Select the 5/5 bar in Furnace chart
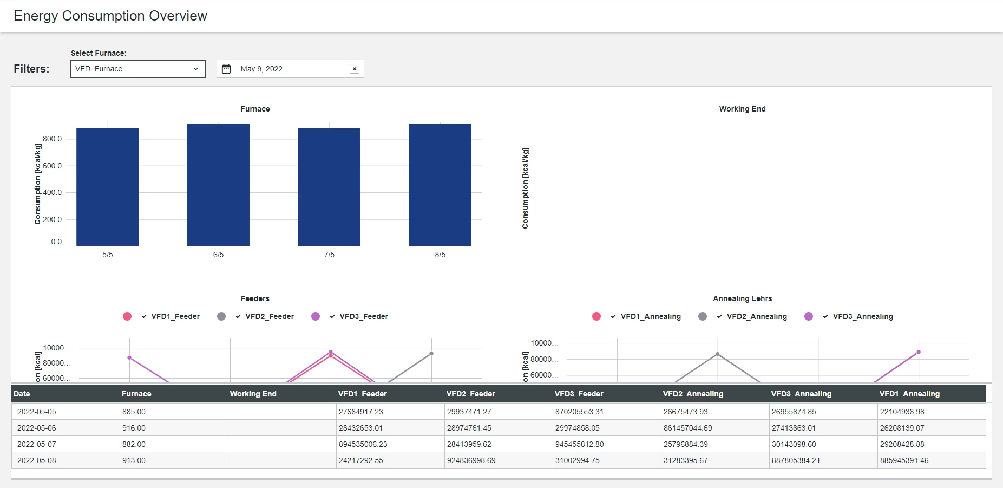Viewport: 1003px width, 488px height. coord(108,187)
